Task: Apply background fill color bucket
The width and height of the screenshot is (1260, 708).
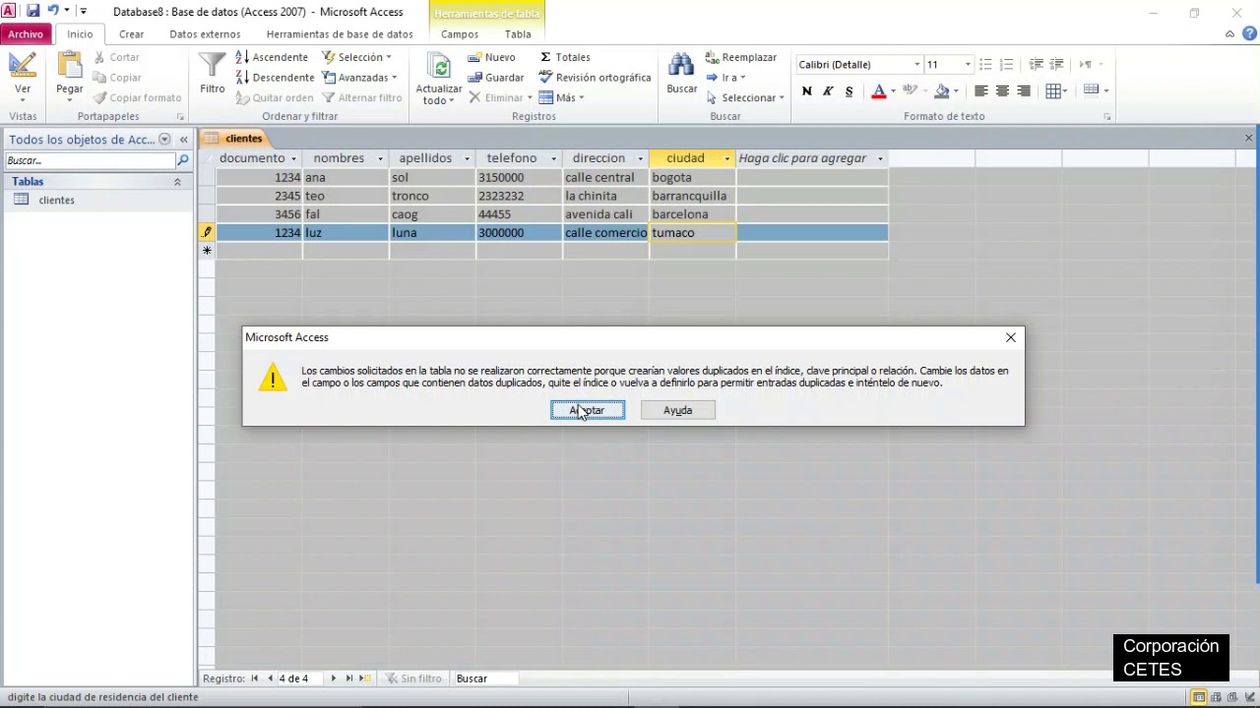Action: [942, 91]
